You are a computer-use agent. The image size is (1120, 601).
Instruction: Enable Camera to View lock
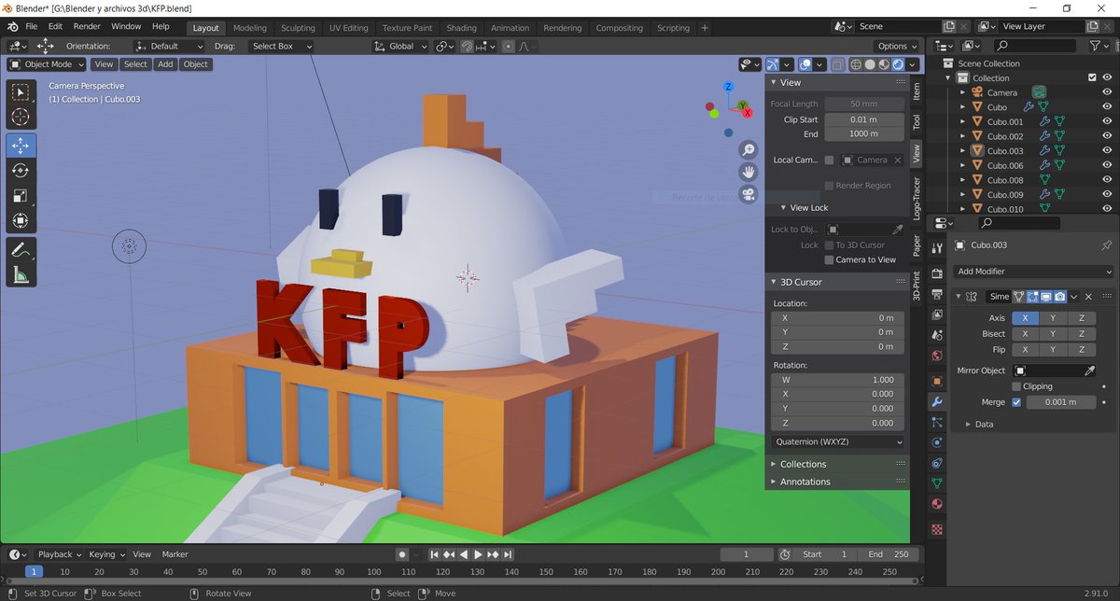pos(829,259)
